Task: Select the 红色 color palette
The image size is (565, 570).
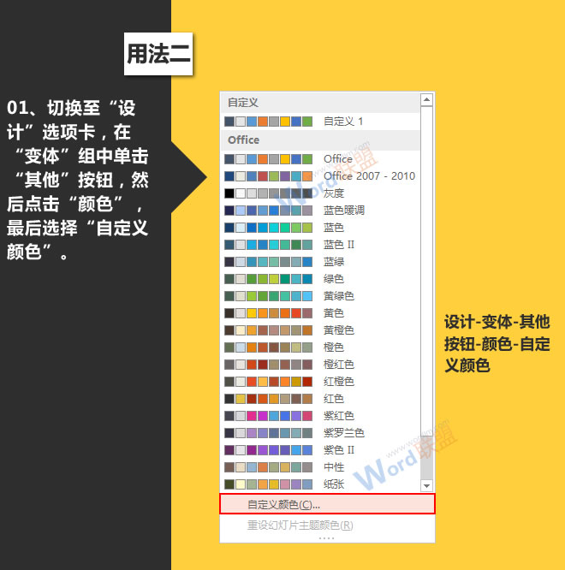Action: point(333,399)
